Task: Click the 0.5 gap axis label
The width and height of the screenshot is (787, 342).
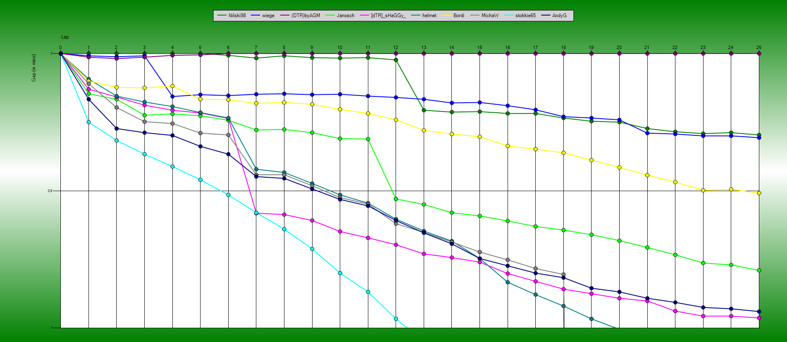Action: pos(51,191)
